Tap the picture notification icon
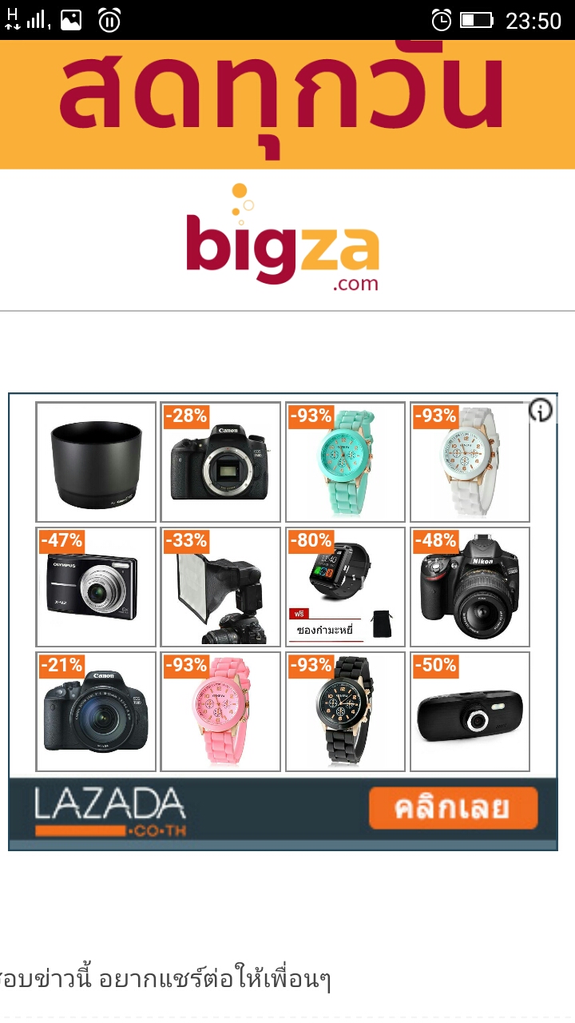This screenshot has width=575, height=1023. click(71, 20)
